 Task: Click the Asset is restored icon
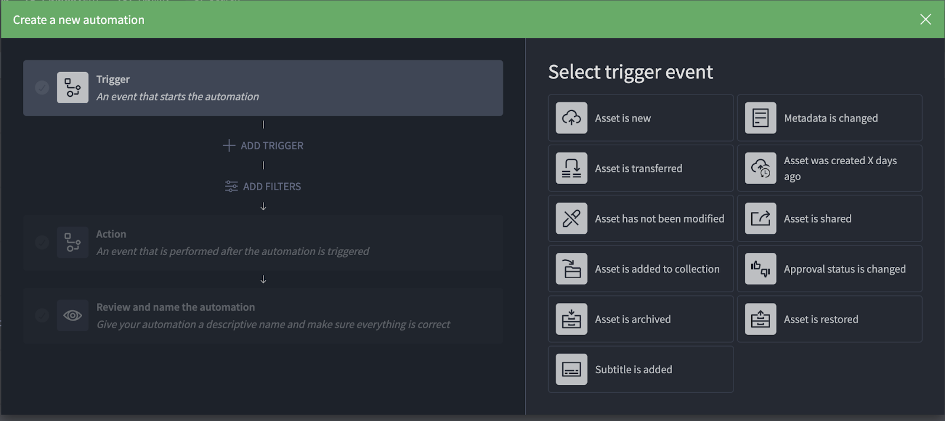[760, 319]
